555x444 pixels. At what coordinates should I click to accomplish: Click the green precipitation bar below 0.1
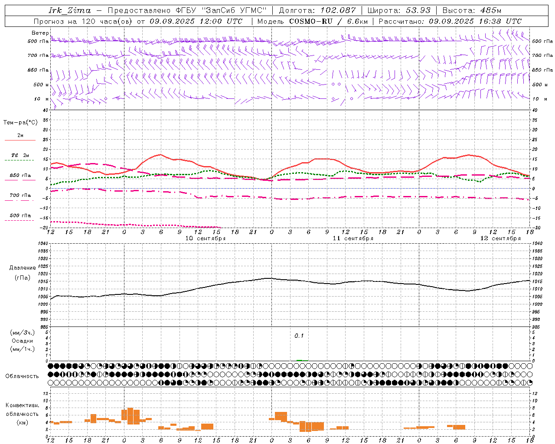coord(299,360)
